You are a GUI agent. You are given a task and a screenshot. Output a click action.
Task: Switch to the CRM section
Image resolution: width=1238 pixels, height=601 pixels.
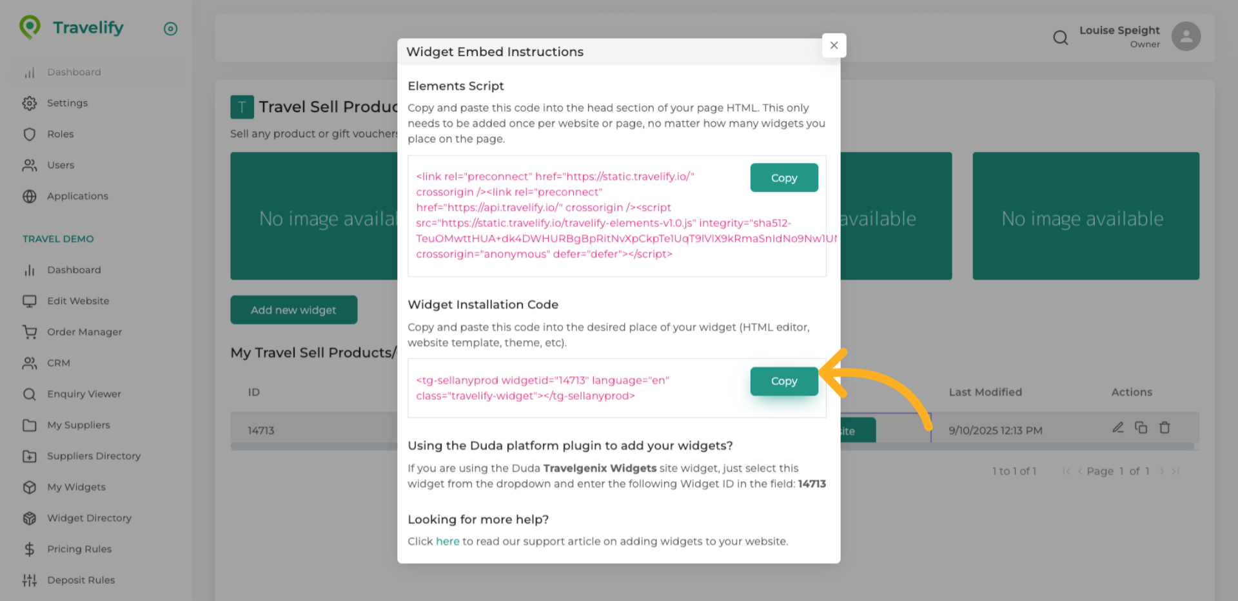57,363
